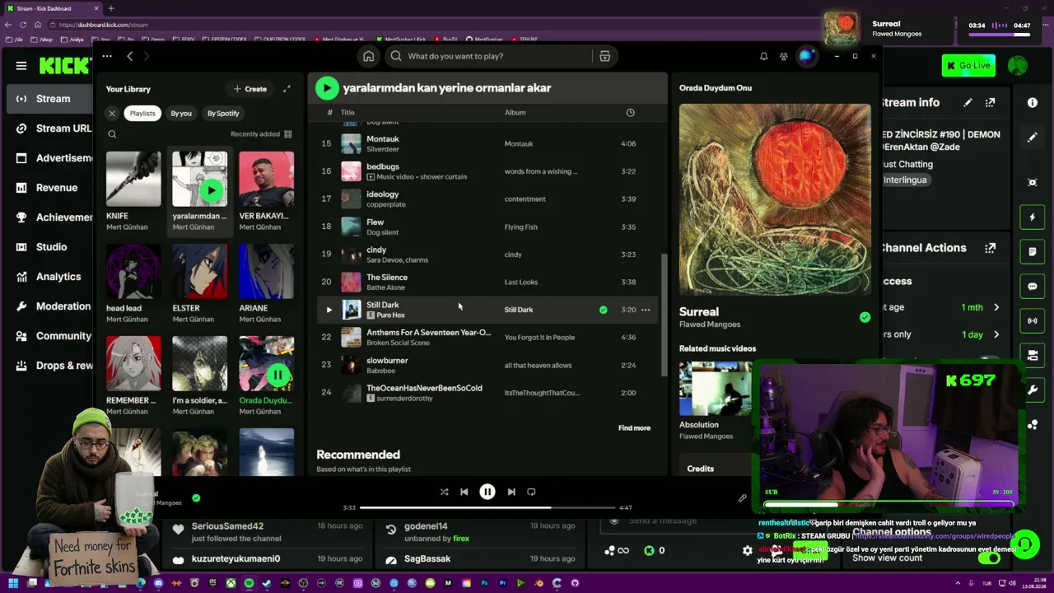
Task: Open Spotify's Browse icon beside the search bar
Action: tap(604, 56)
